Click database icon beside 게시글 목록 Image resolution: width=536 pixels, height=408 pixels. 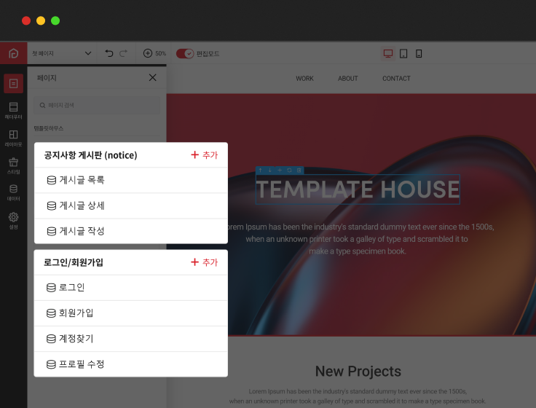pyautogui.click(x=52, y=180)
